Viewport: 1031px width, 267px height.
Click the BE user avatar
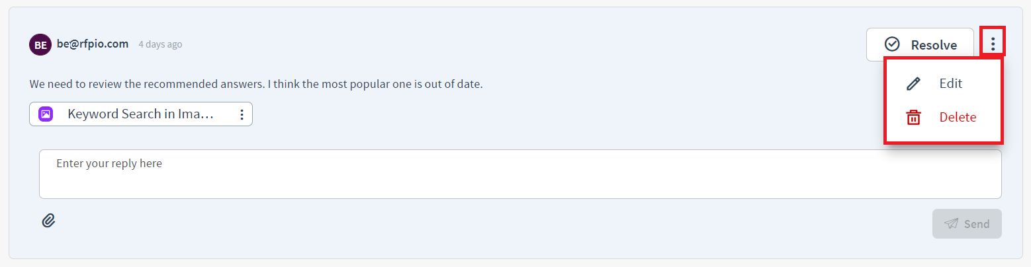click(40, 44)
